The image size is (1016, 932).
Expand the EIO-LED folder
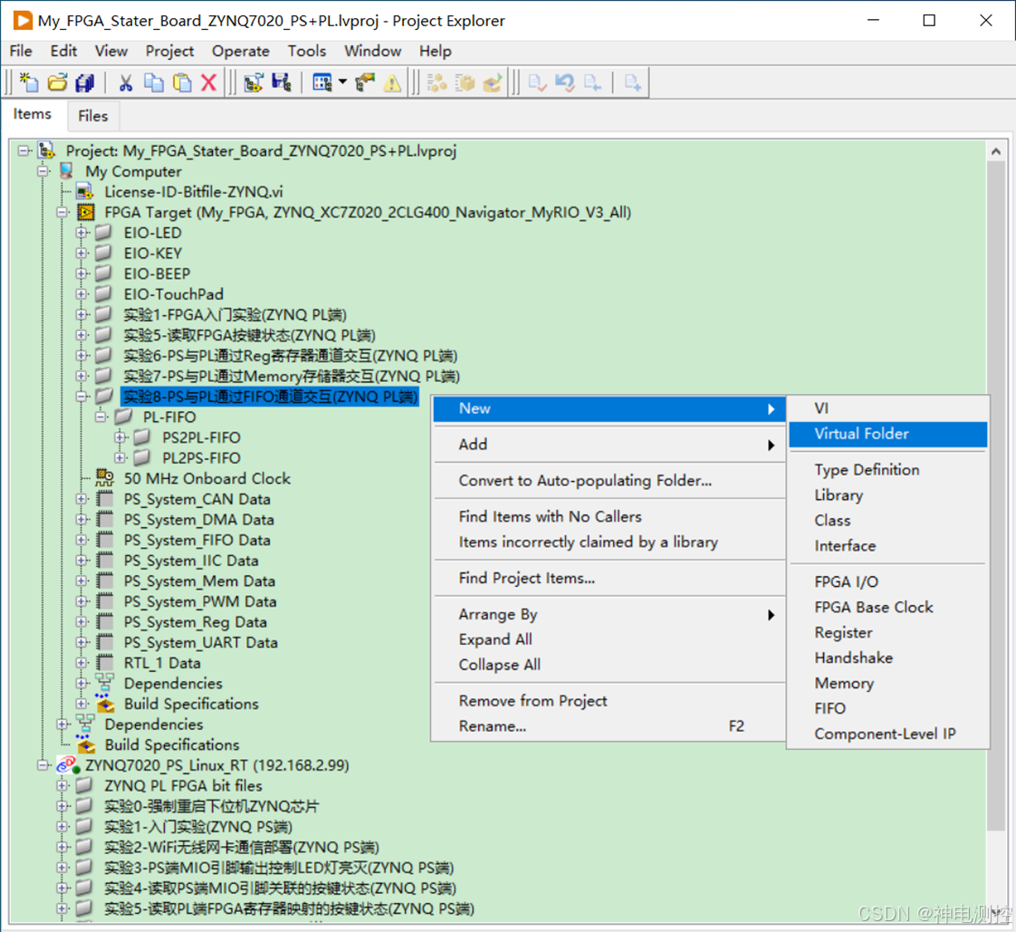[81, 233]
